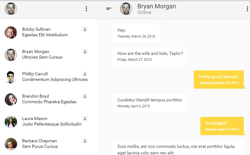Open the sidebar three-dot options menu
The height and width of the screenshot is (155, 250).
click(x=86, y=9)
